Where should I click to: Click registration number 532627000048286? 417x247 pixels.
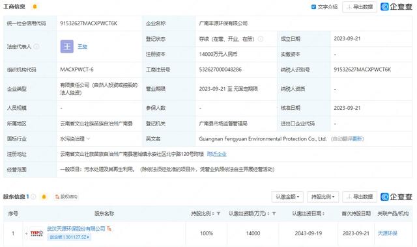click(220, 70)
